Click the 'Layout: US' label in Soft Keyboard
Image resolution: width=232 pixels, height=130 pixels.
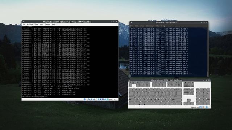(x=195, y=107)
